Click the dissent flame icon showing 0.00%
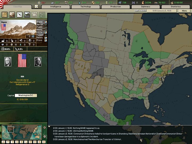The width and height of the screenshot is (192, 144). 143,3
